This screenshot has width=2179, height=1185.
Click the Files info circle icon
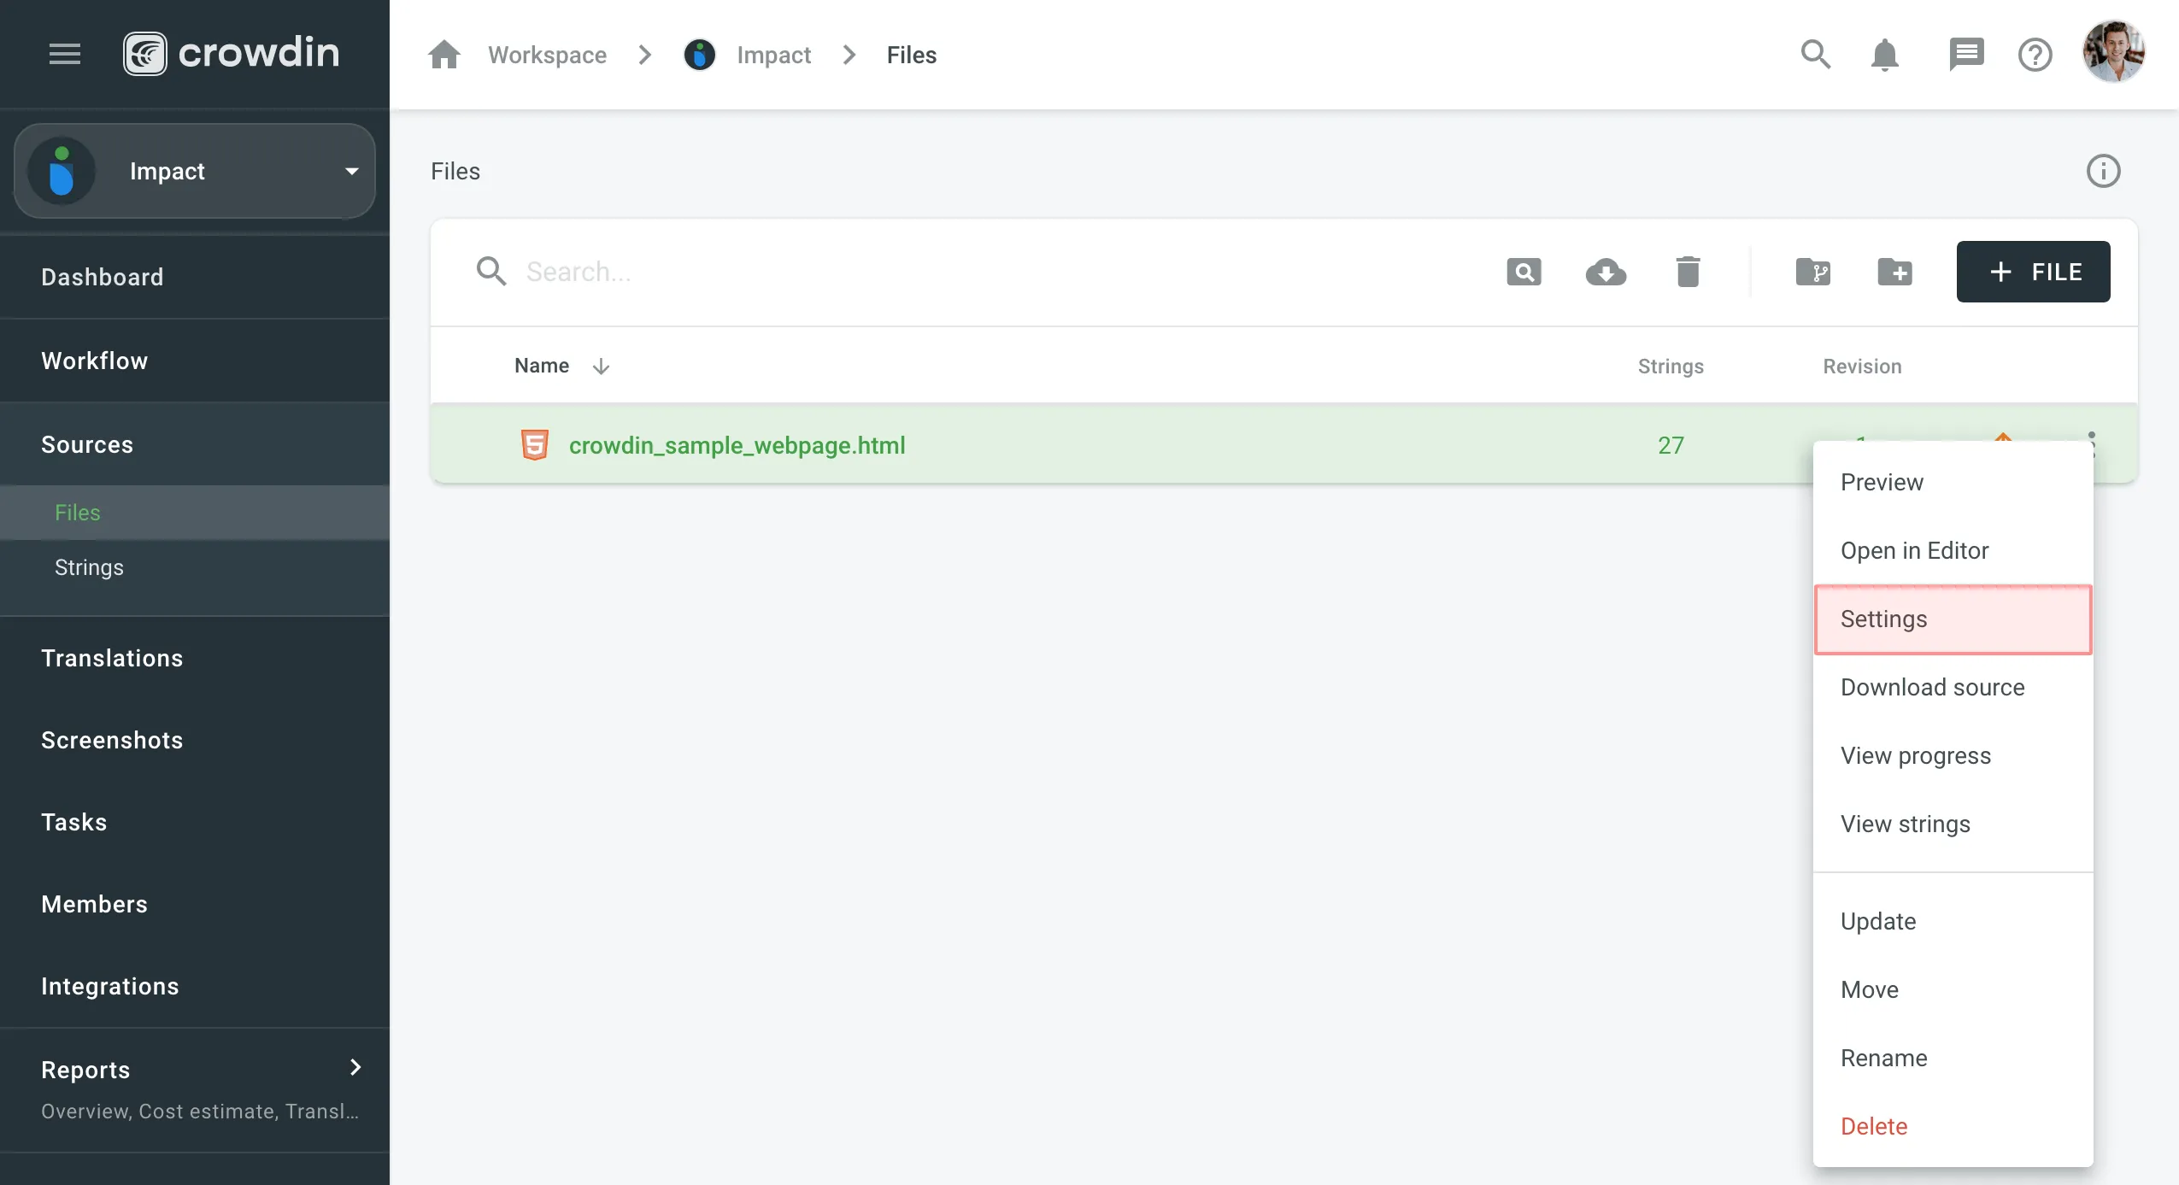tap(2103, 171)
